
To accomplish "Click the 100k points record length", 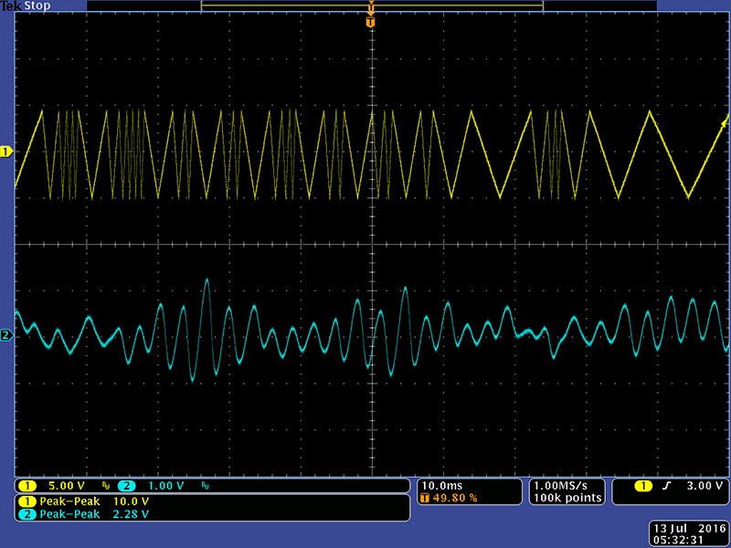I will pyautogui.click(x=567, y=498).
